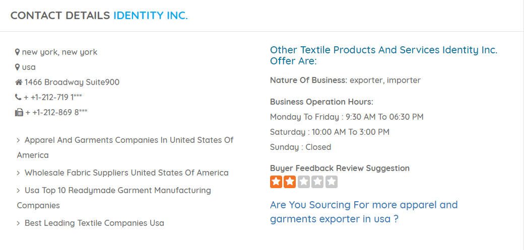
Task: Open Best Leading Textile Companies Usa
Action: click(94, 223)
